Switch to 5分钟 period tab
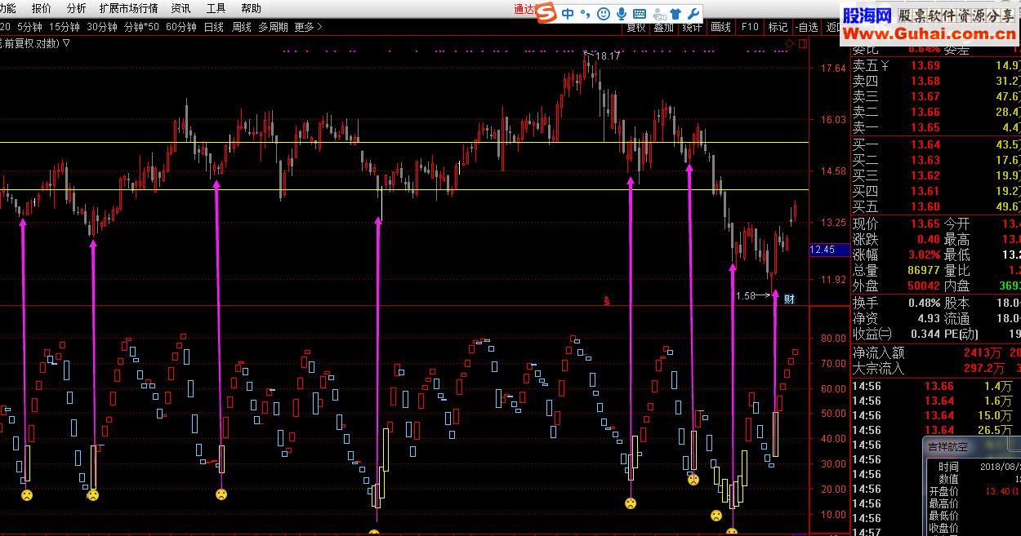Screen dimensions: 1021x536 [29, 27]
